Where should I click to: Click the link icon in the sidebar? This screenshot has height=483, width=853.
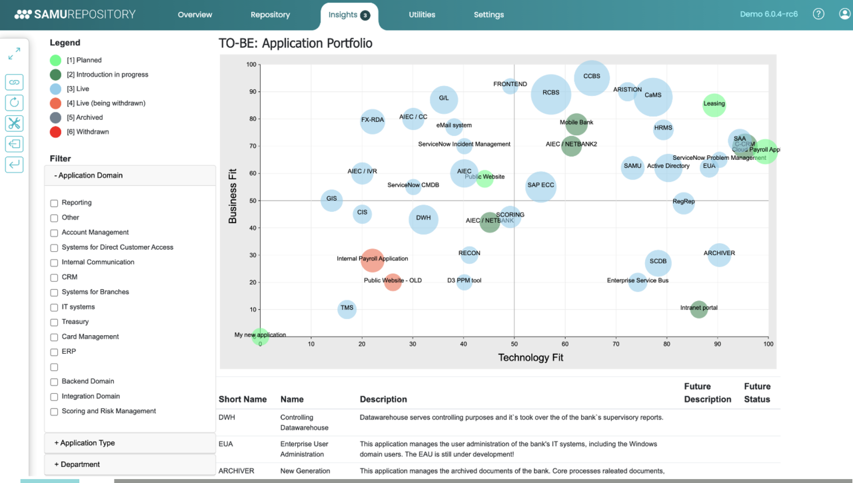tap(14, 82)
